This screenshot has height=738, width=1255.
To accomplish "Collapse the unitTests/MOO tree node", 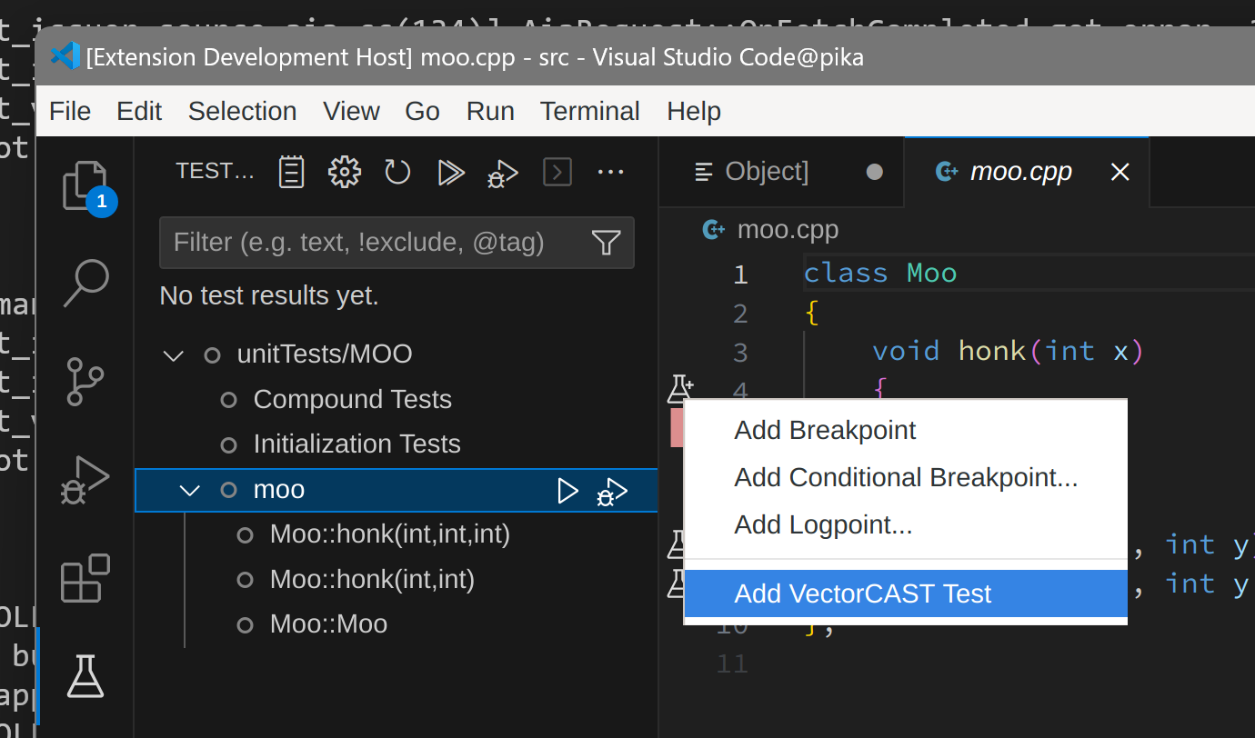I will 173,354.
